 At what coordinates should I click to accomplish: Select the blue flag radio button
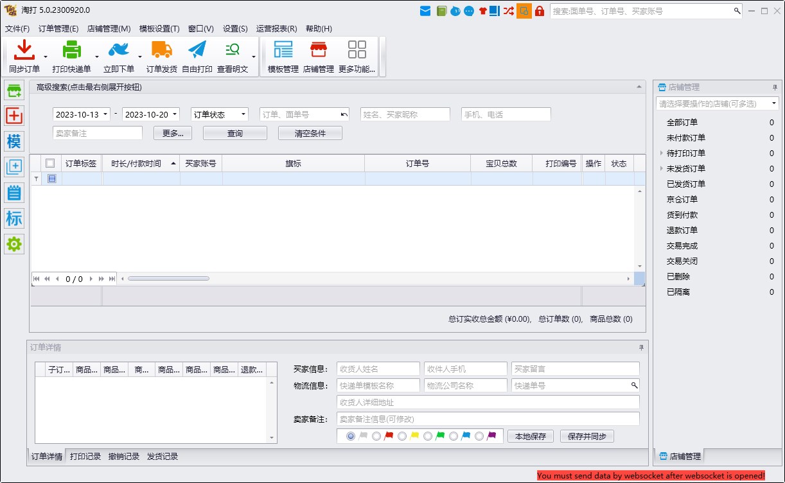coord(454,436)
